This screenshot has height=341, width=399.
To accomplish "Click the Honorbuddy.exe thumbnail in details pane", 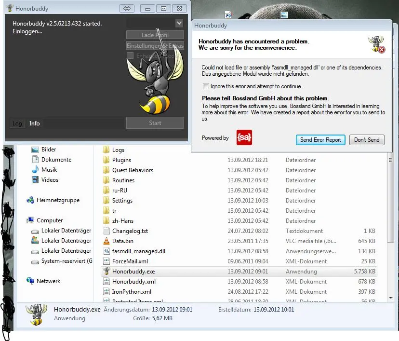I will coord(37,314).
